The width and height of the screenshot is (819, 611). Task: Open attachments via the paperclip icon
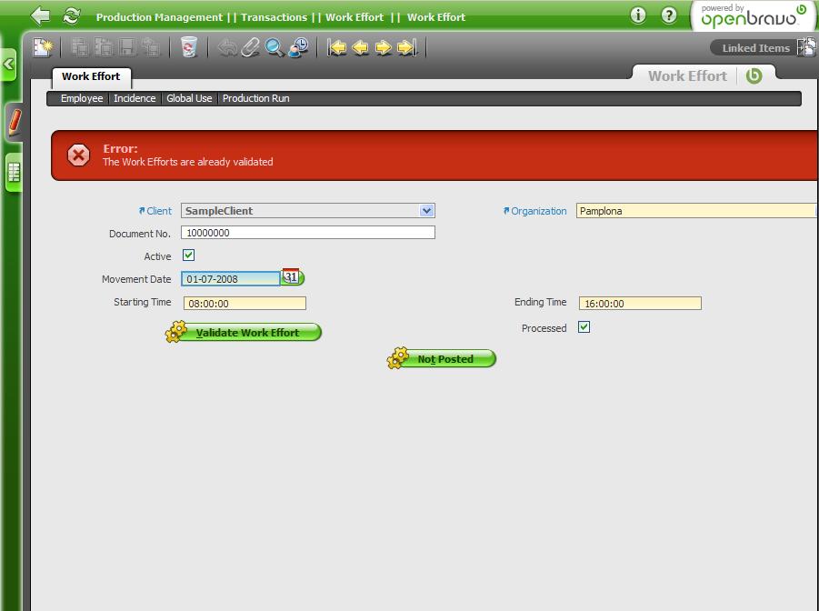pyautogui.click(x=251, y=47)
